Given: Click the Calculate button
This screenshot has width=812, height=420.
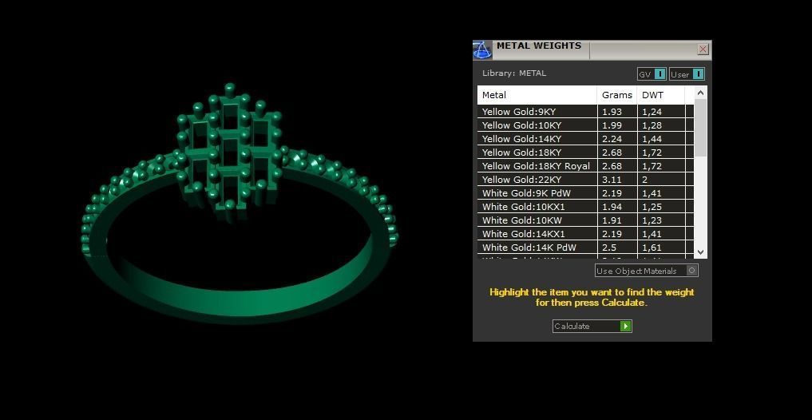Looking at the screenshot, I should 592,326.
